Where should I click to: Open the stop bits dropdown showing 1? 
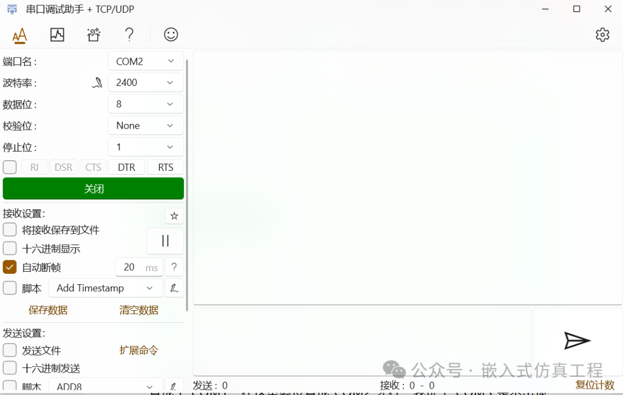[x=146, y=147]
